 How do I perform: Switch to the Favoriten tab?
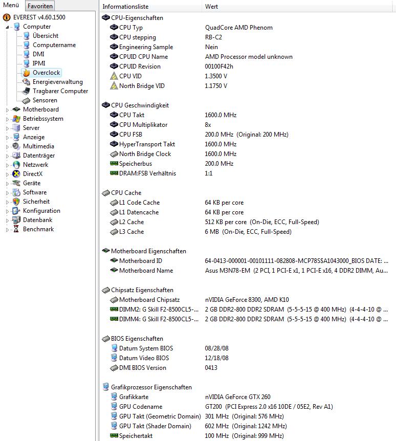pos(40,6)
